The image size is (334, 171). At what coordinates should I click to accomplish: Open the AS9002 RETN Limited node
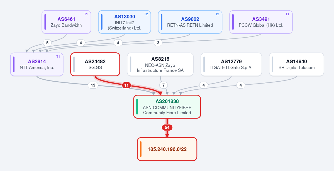click(x=190, y=22)
